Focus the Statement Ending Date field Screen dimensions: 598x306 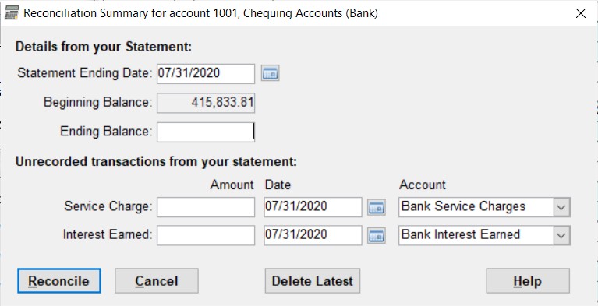206,73
